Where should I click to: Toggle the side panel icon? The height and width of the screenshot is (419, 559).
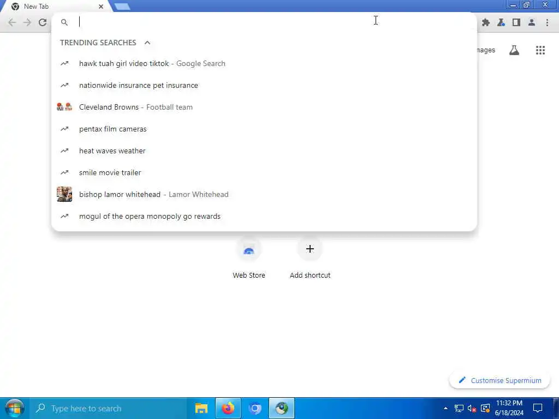click(x=516, y=22)
